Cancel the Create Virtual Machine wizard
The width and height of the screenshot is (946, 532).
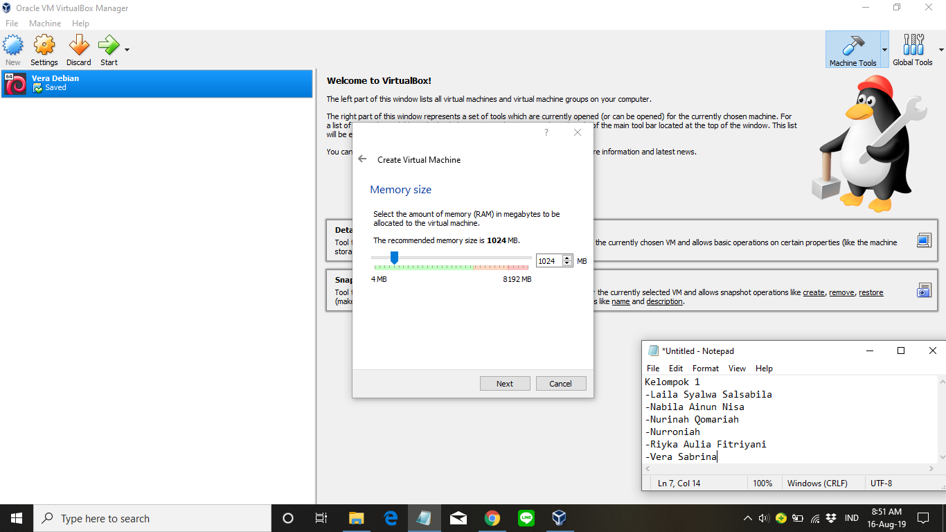click(x=561, y=384)
